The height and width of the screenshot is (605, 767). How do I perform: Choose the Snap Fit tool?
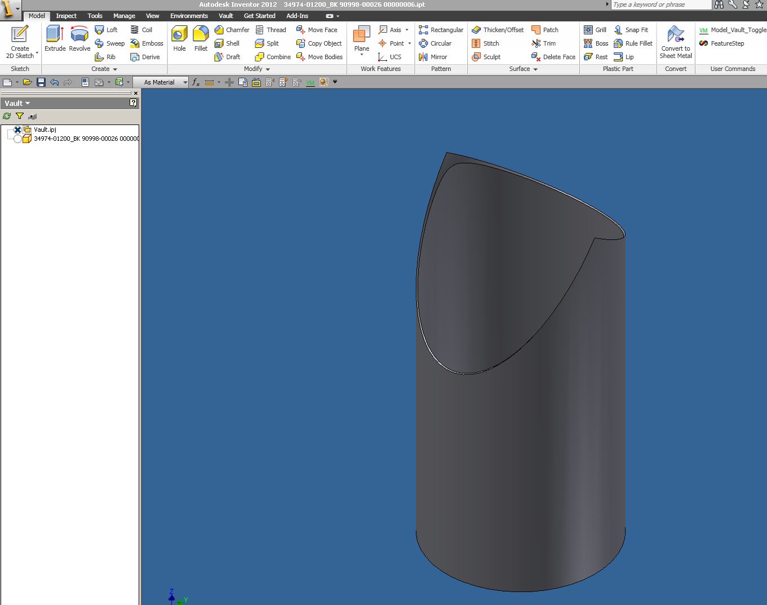coord(631,30)
